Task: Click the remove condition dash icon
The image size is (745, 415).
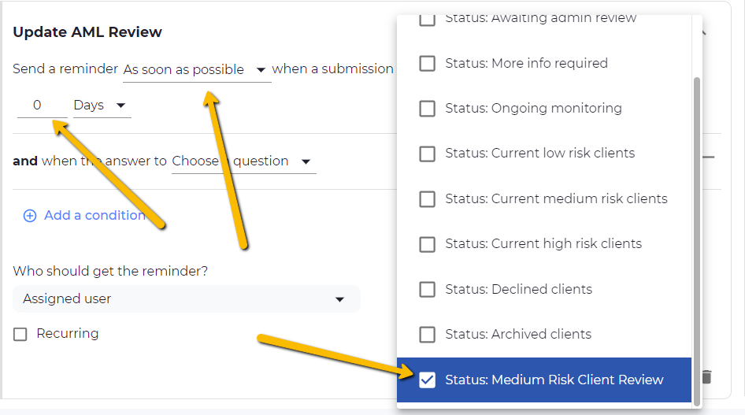Action: pyautogui.click(x=708, y=157)
